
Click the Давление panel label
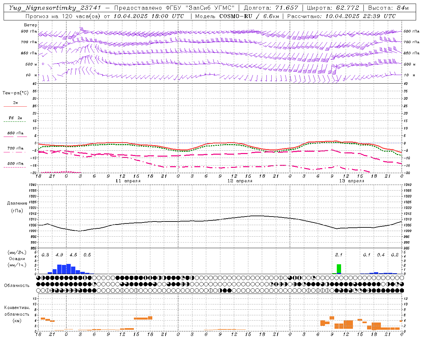17,203
